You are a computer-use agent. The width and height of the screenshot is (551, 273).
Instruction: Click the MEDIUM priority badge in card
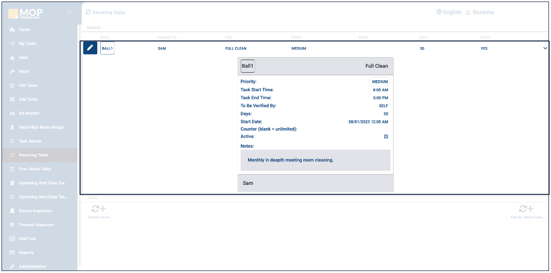point(380,82)
